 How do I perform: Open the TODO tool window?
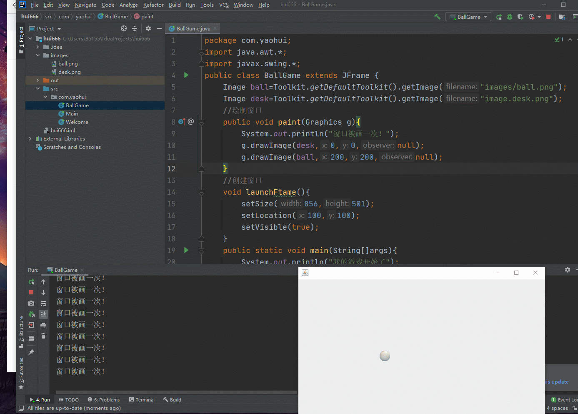69,399
